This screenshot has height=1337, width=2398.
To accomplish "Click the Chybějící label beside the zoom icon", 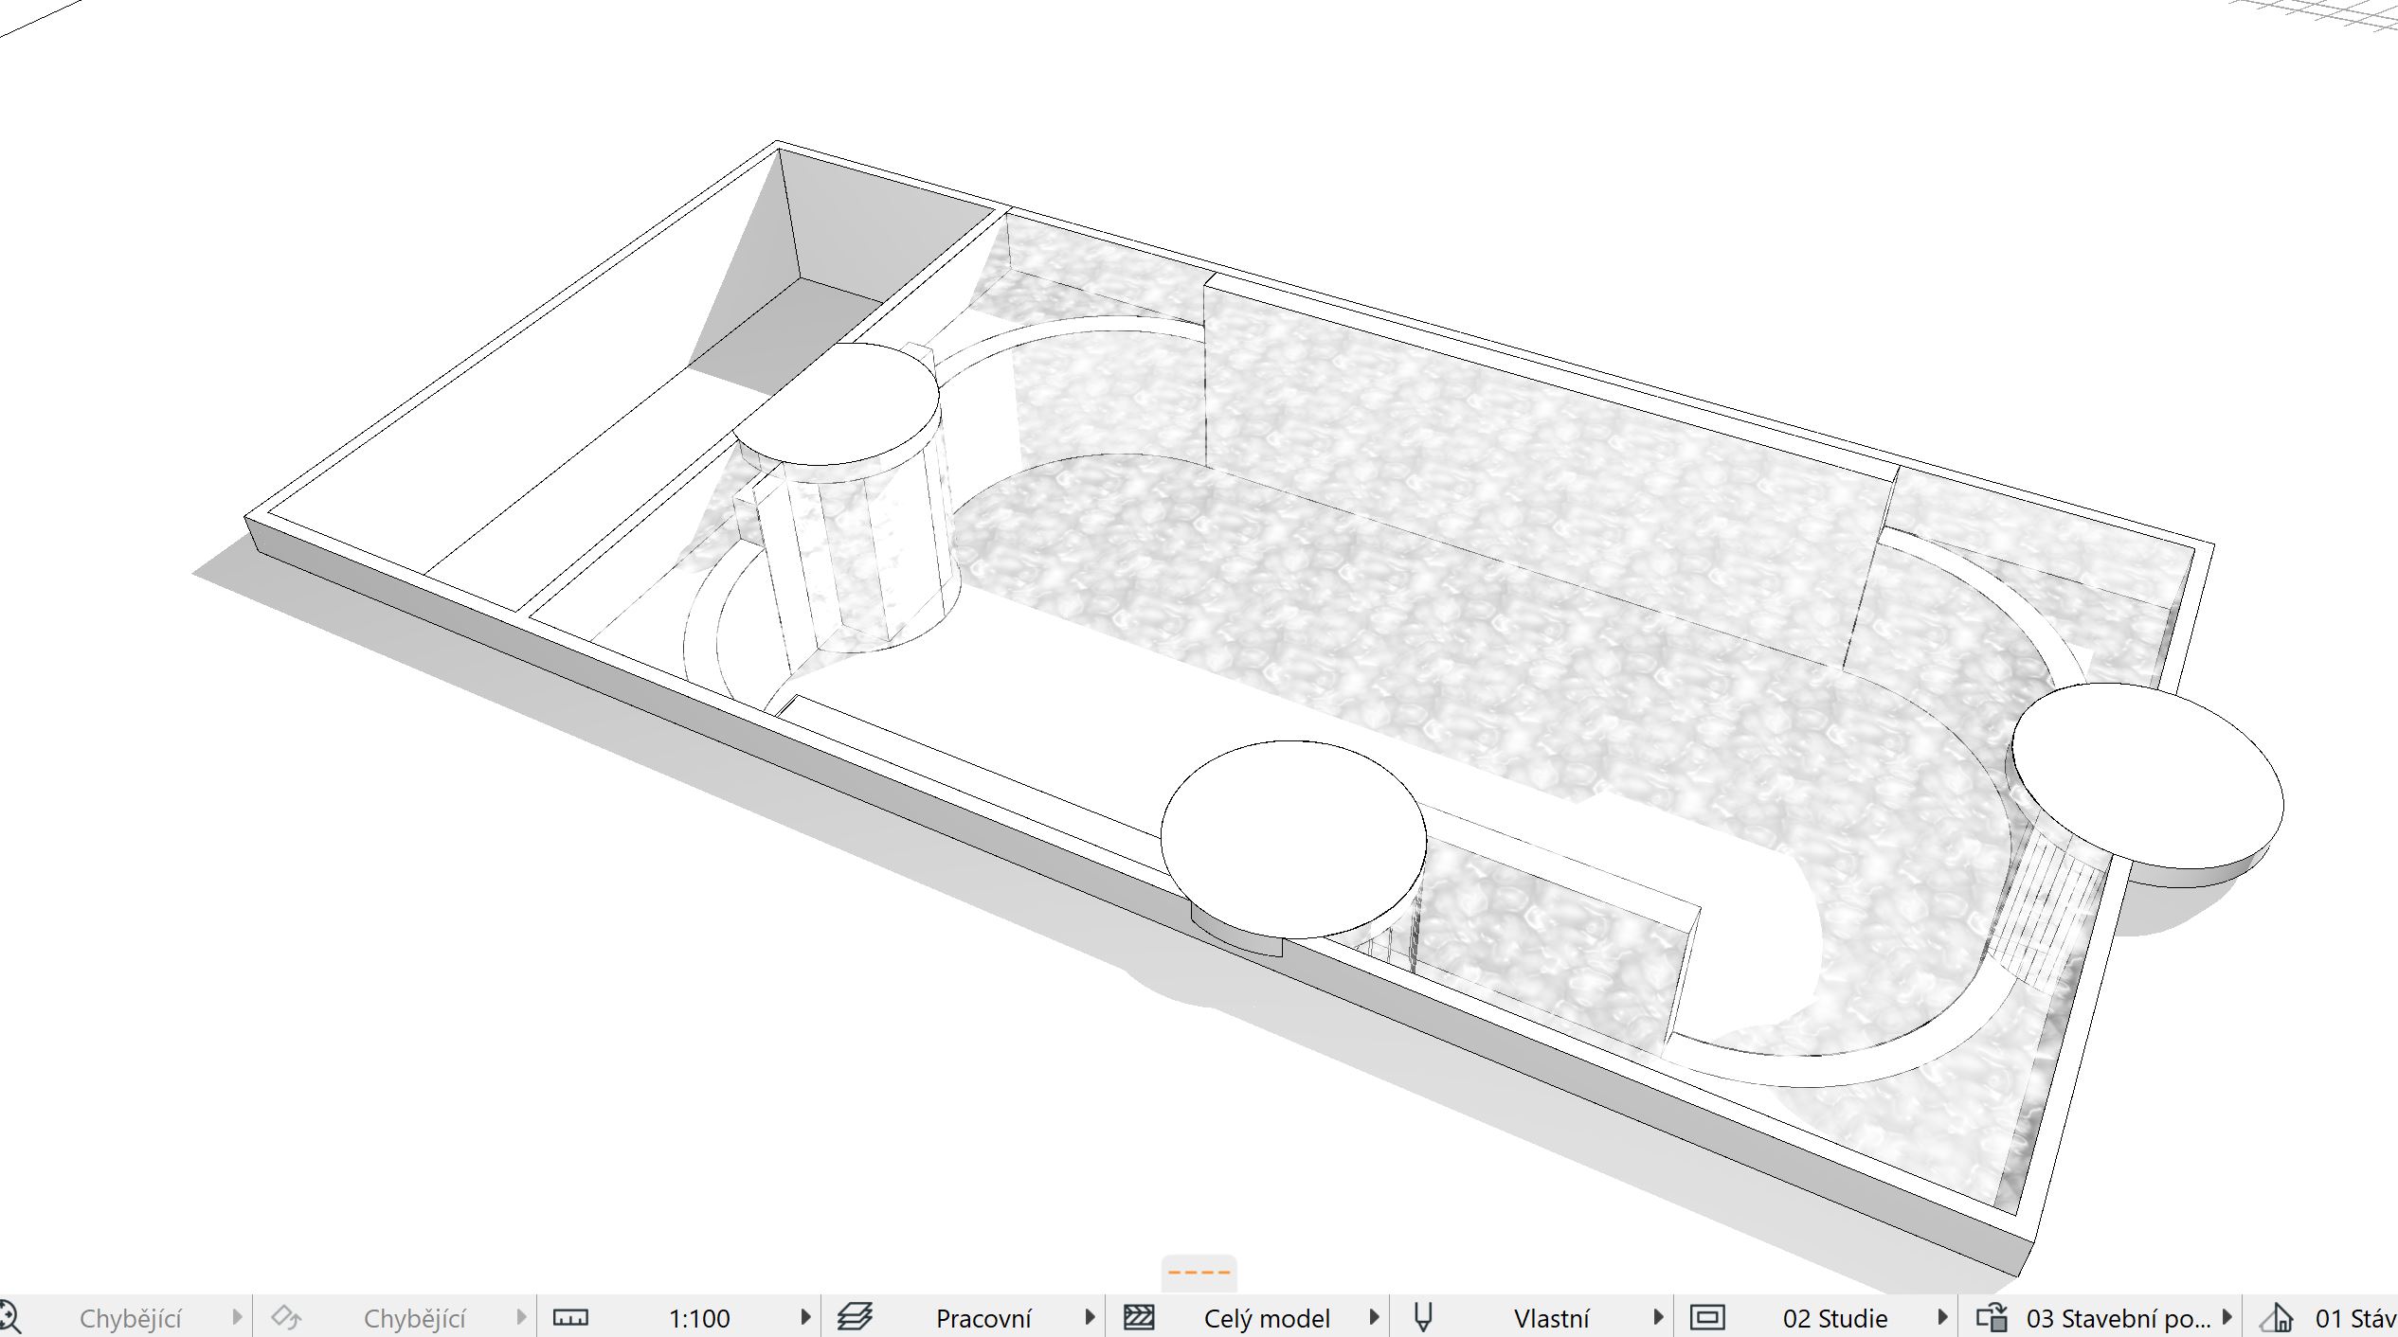I will click(130, 1318).
